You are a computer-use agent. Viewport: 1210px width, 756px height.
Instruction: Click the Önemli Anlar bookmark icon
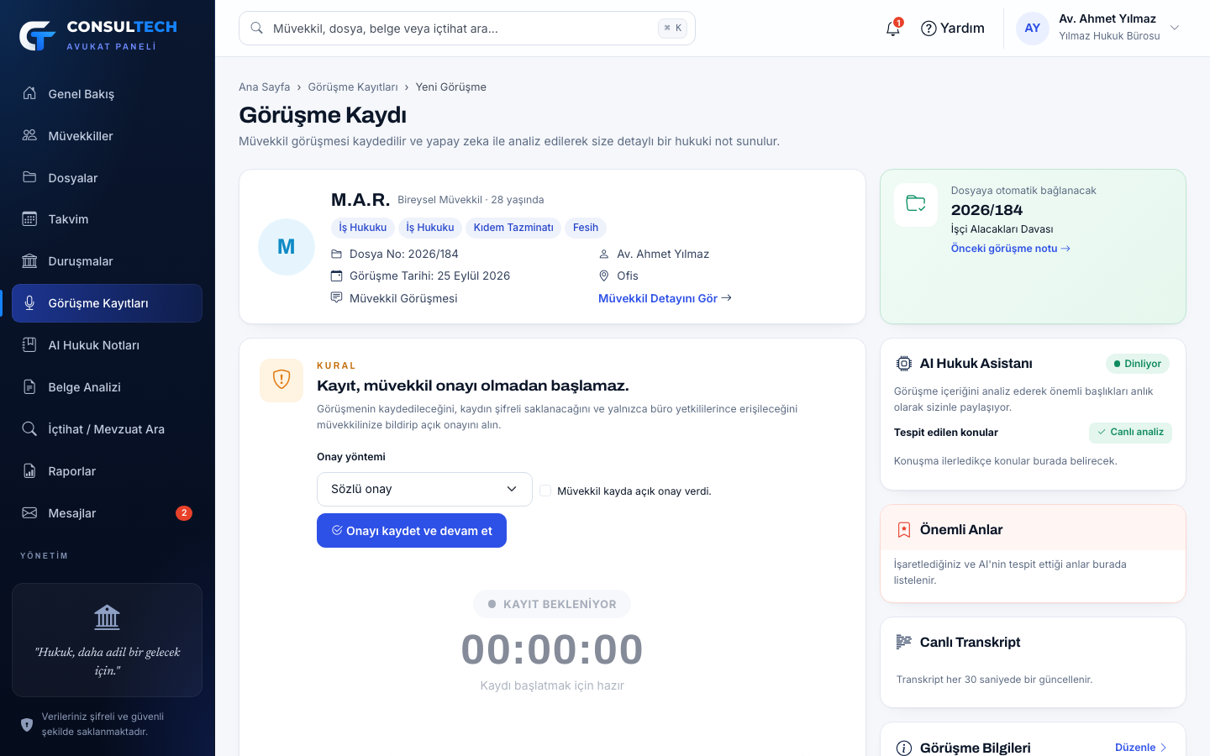[x=904, y=530]
